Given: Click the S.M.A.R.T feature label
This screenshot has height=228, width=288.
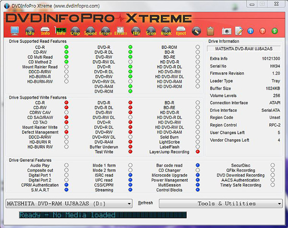Looking at the screenshot, I should pos(40,190).
